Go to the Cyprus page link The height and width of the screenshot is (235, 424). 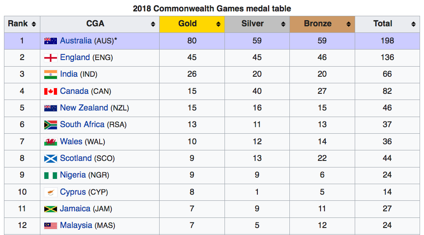point(73,192)
